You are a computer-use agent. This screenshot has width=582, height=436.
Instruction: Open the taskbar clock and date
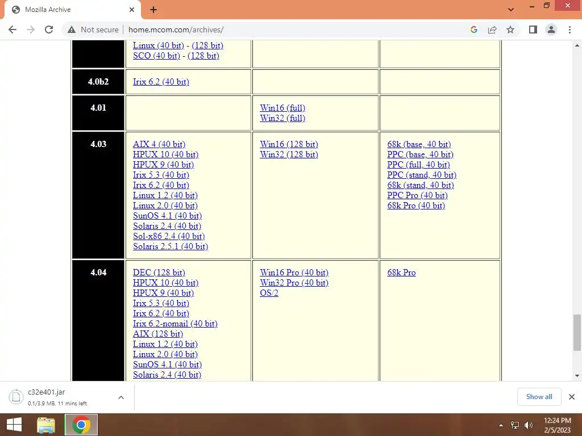(x=557, y=425)
